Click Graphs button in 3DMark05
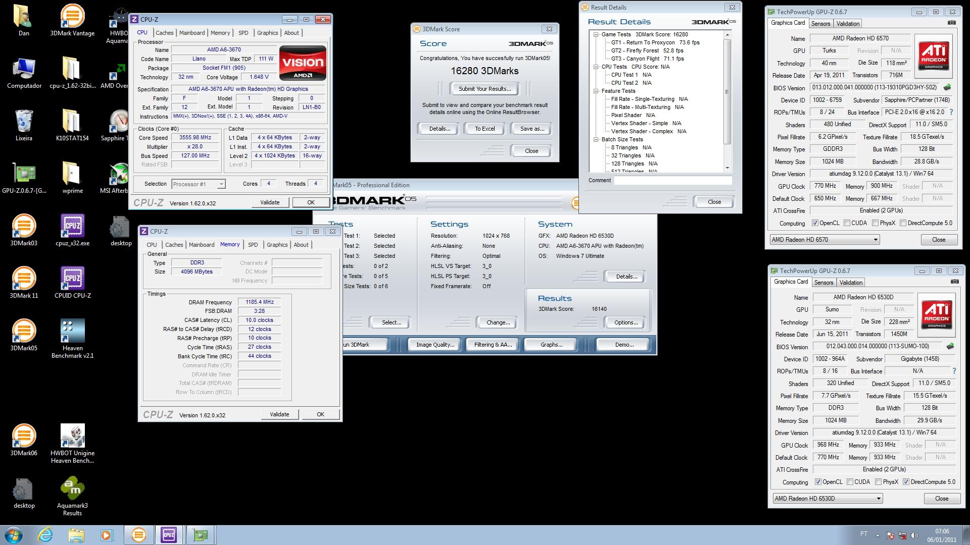The width and height of the screenshot is (970, 545). pos(551,345)
